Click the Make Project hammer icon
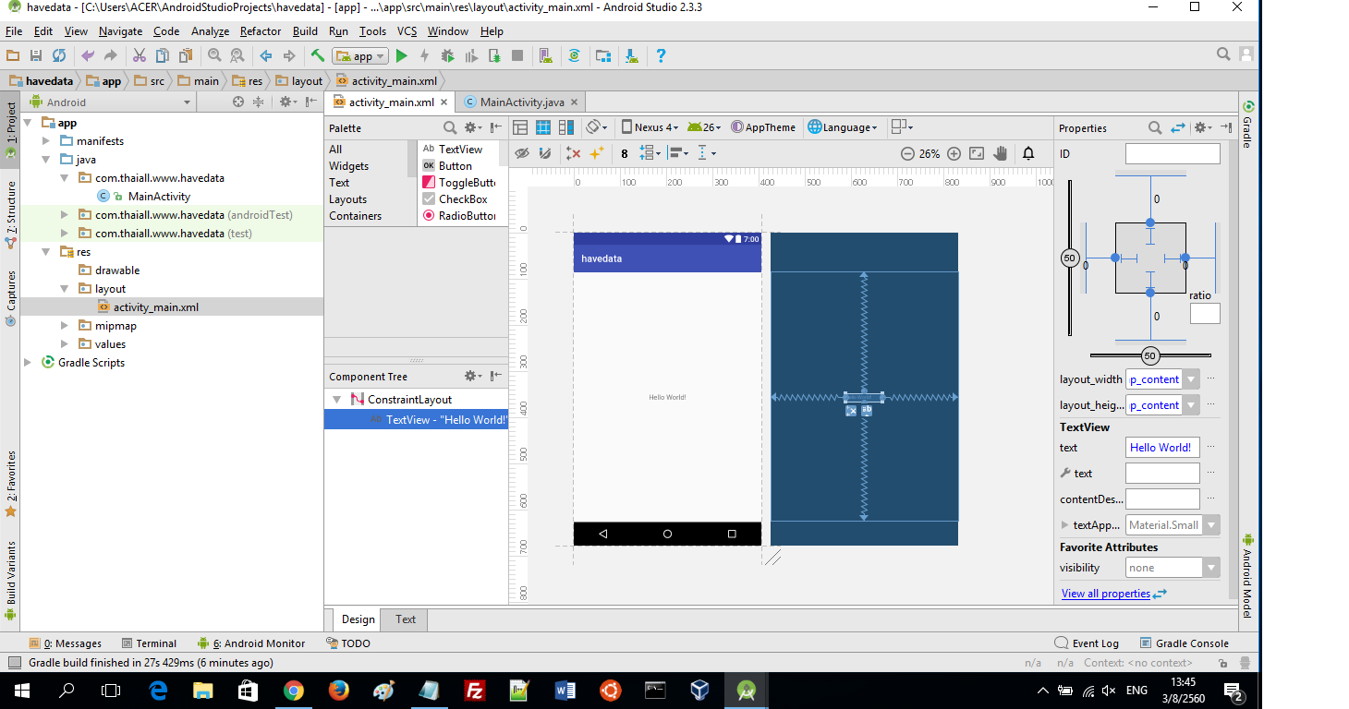The width and height of the screenshot is (1349, 709). (317, 55)
